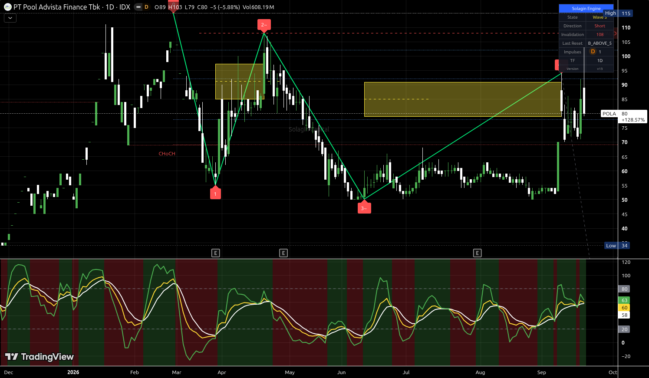This screenshot has width=649, height=378.
Task: Click the Apr label on the time axis
Action: (x=222, y=372)
